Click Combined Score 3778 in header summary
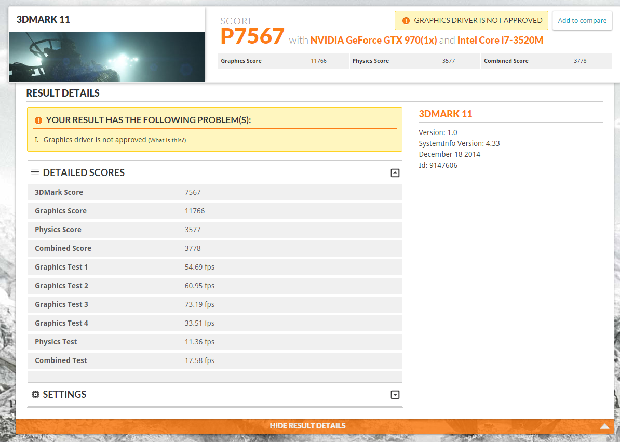Image resolution: width=620 pixels, height=442 pixels. (x=546, y=61)
